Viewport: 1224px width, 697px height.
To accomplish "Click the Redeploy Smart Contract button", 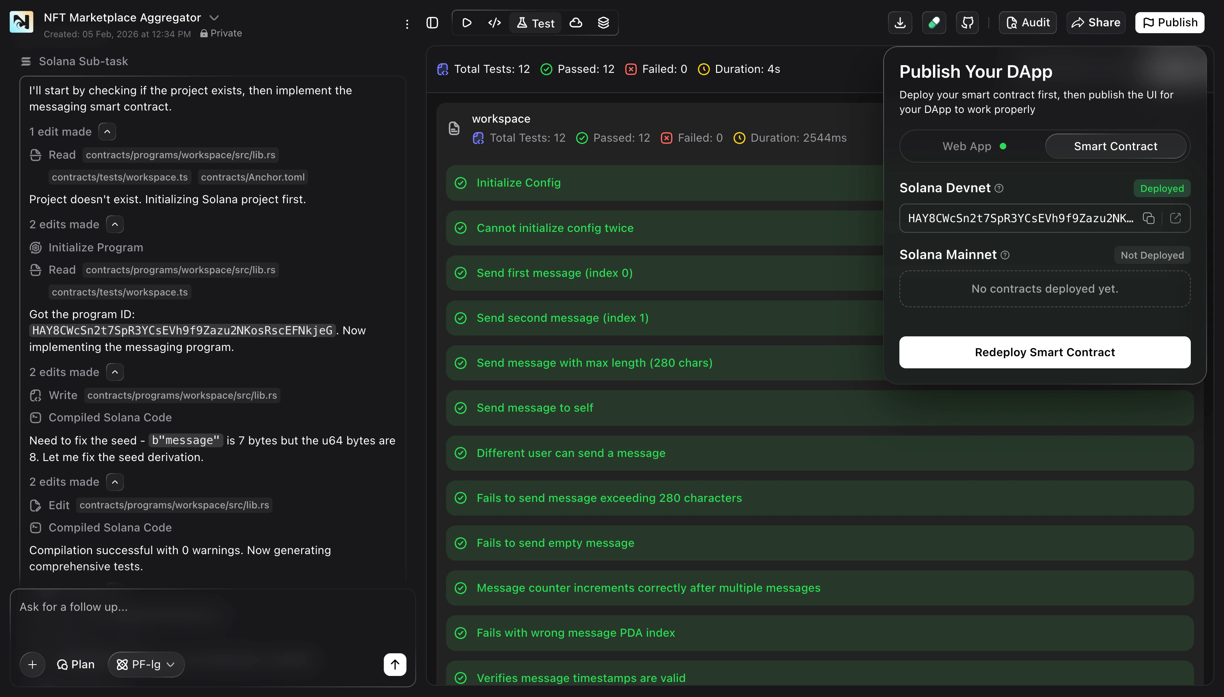I will click(x=1044, y=352).
